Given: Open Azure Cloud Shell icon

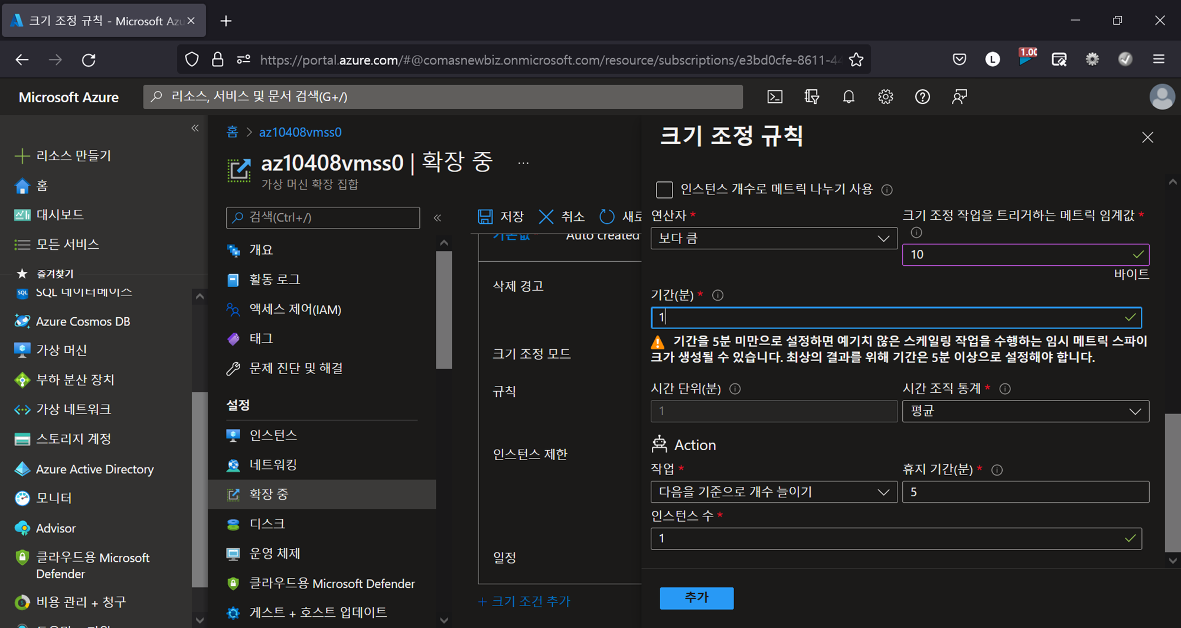Looking at the screenshot, I should [775, 97].
